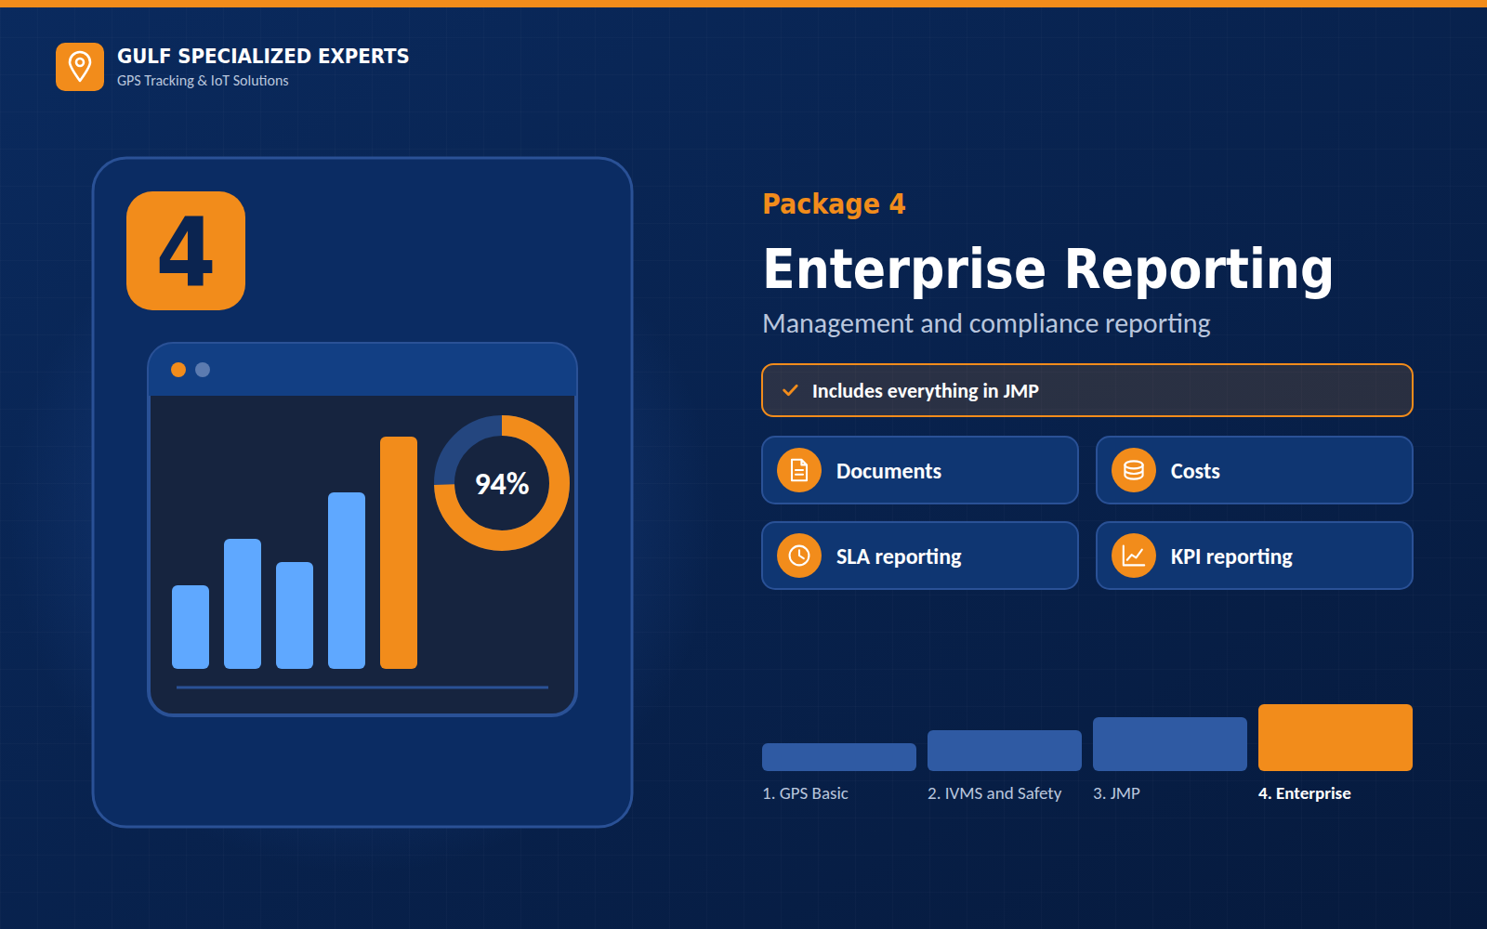Select the Costs feature card

pos(1255,470)
